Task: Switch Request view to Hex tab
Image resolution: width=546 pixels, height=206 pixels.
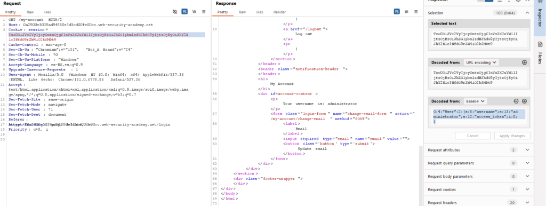Action: 47,12
